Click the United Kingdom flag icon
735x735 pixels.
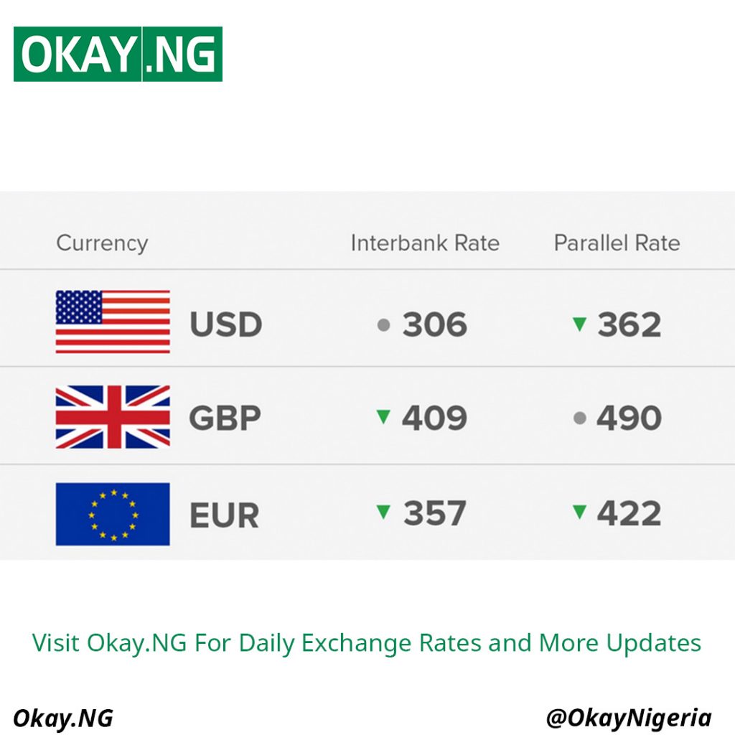[x=113, y=417]
